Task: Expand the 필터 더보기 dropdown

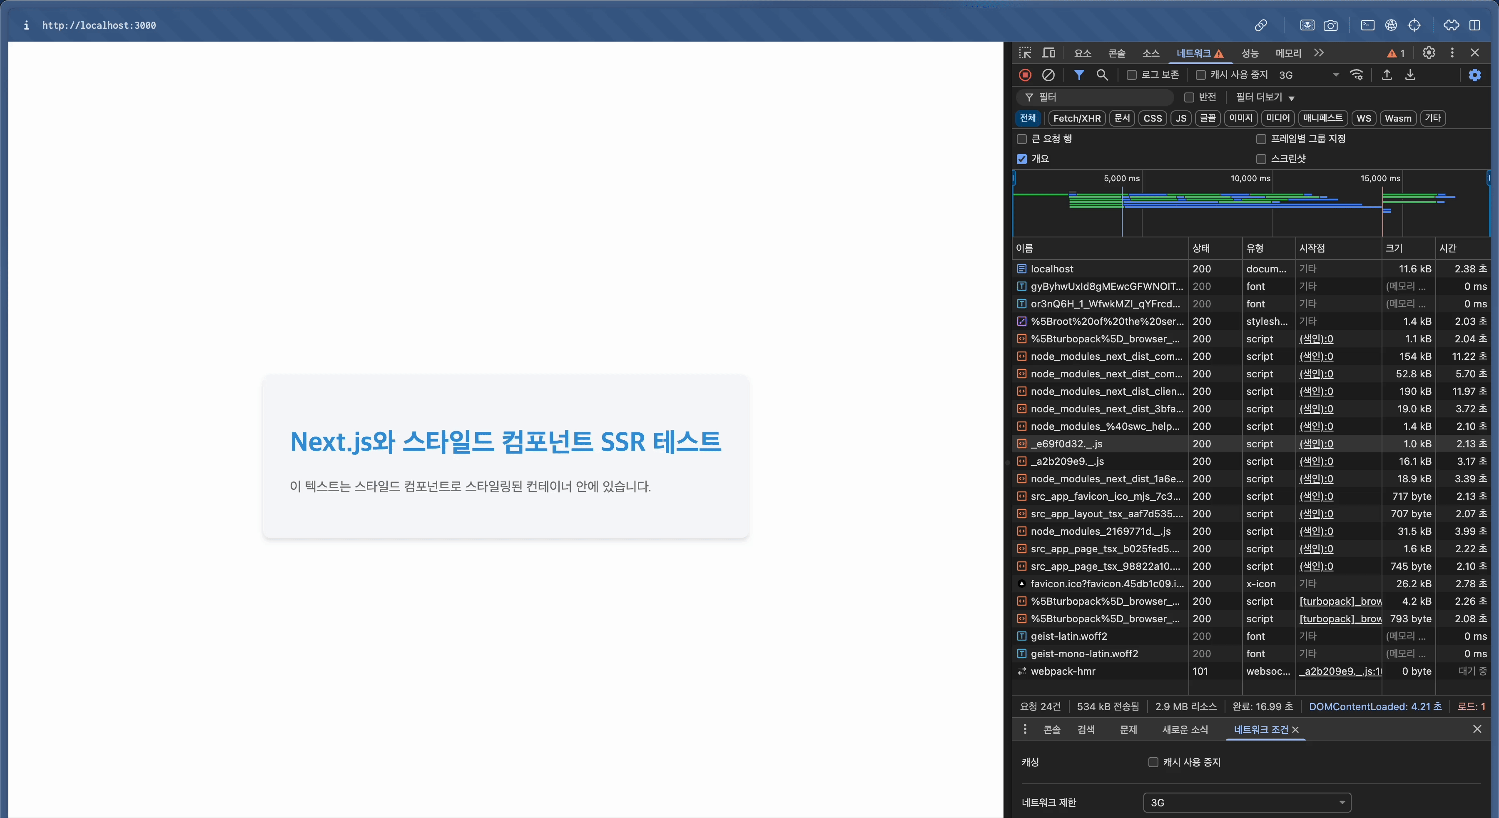Action: click(x=1265, y=97)
